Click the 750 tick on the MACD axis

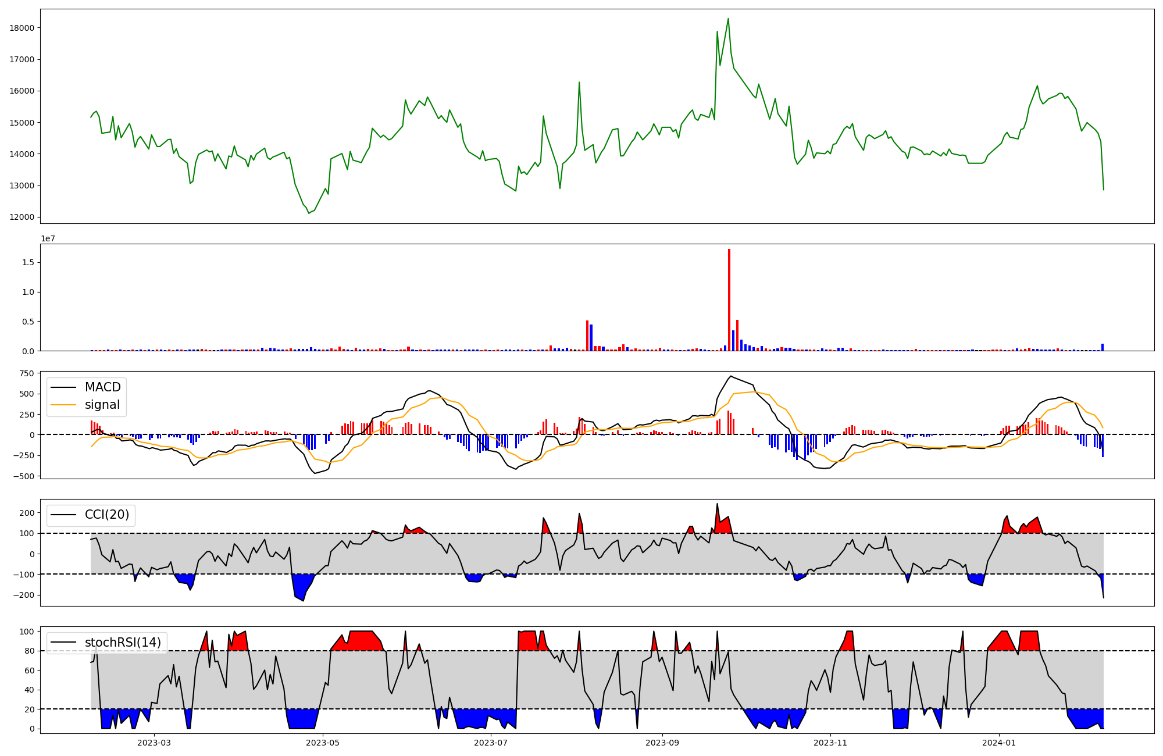coord(27,373)
